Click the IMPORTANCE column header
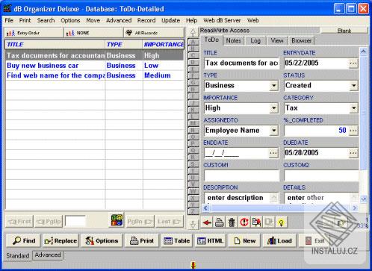Viewport: 372px width, 271px height. 164,44
